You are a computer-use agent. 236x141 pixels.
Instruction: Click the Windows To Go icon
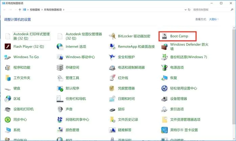pos(8,57)
